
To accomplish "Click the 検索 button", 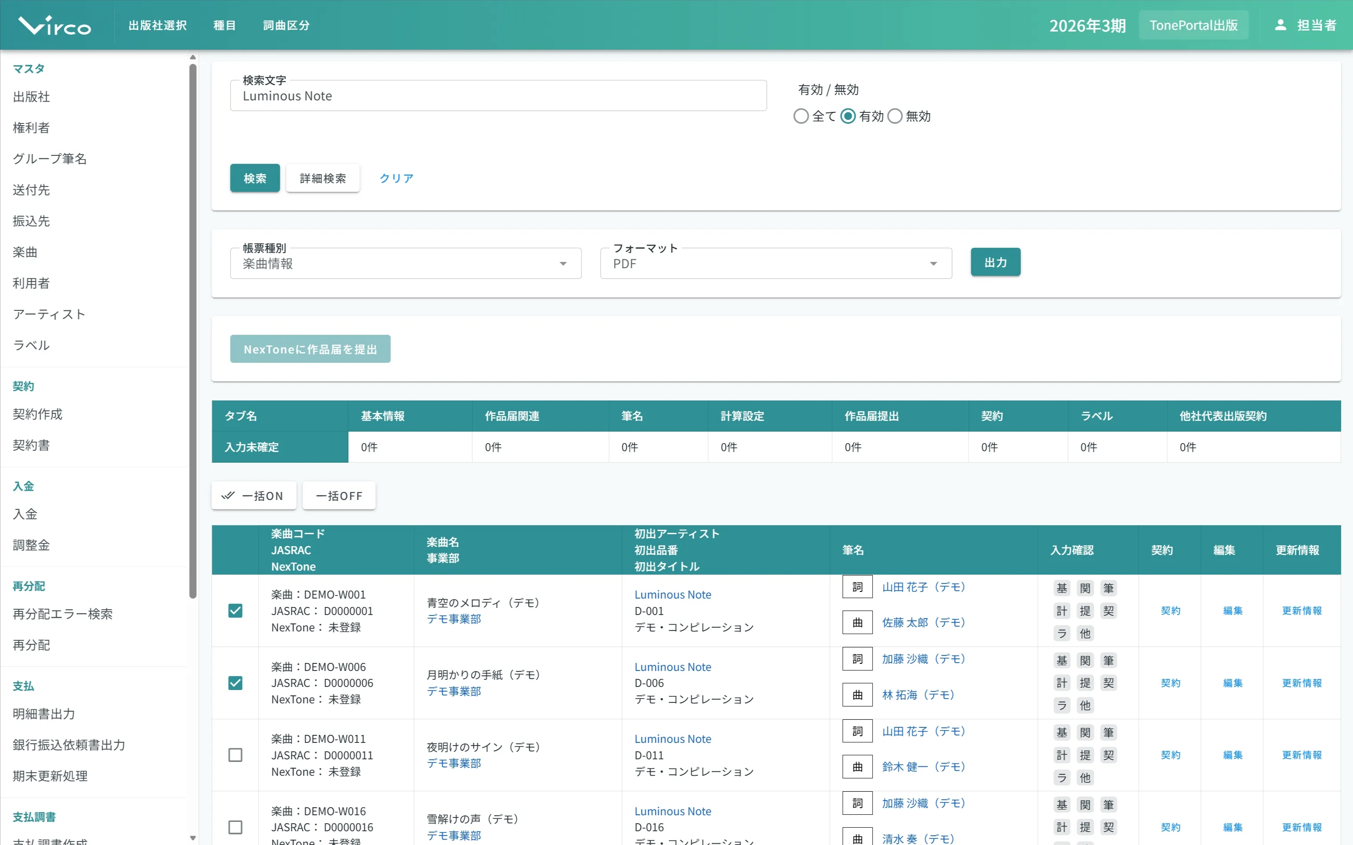I will [x=255, y=178].
